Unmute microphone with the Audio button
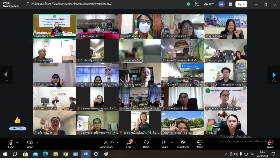 (10, 143)
